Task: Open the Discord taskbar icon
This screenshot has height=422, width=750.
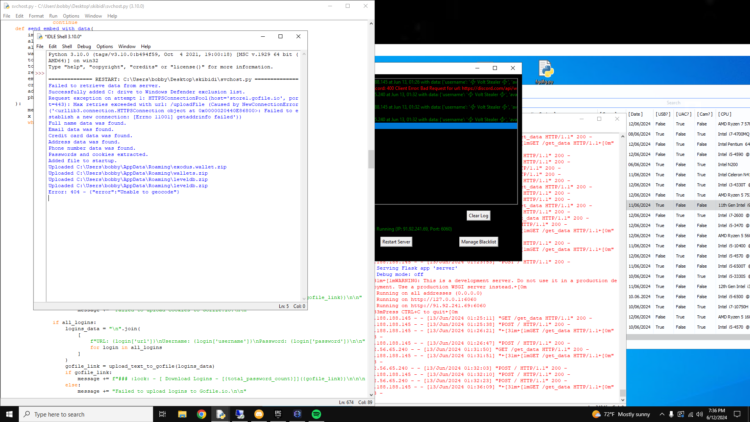Action: pyautogui.click(x=259, y=414)
